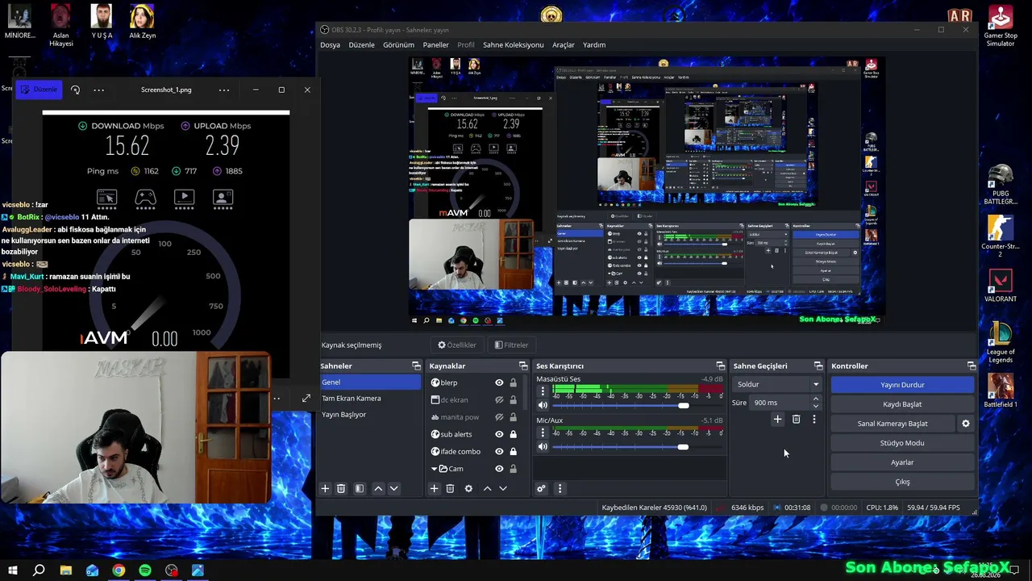Open Masaüstü Ses options three-dot button

pos(543,392)
